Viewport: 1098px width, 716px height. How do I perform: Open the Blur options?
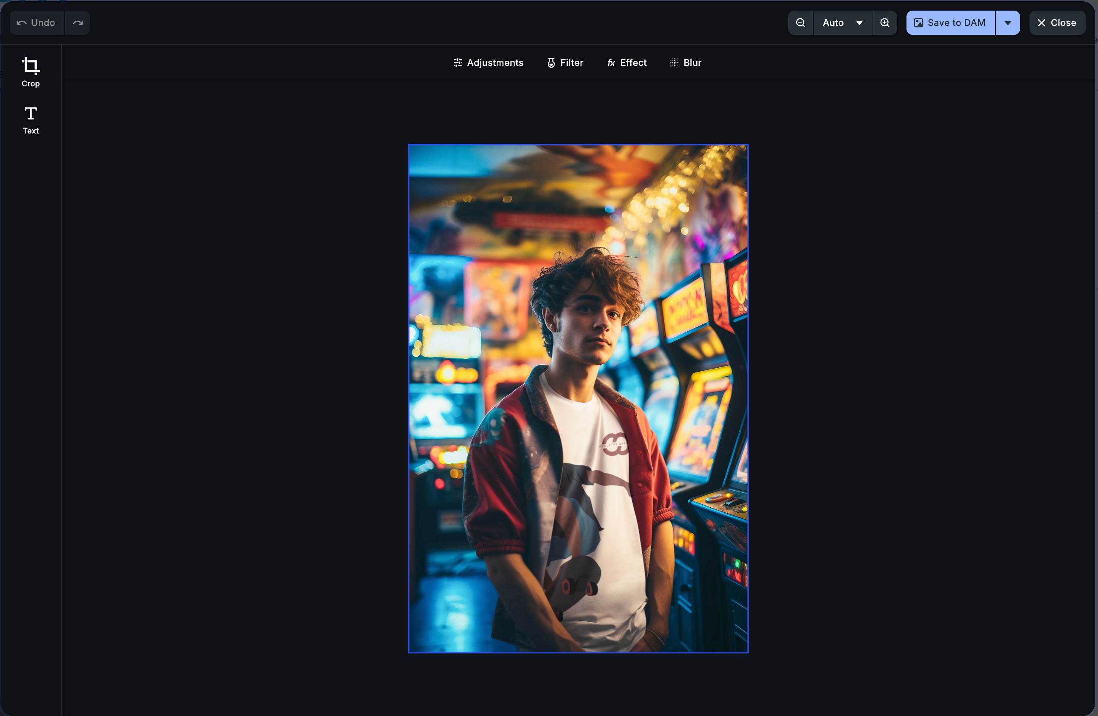point(685,63)
